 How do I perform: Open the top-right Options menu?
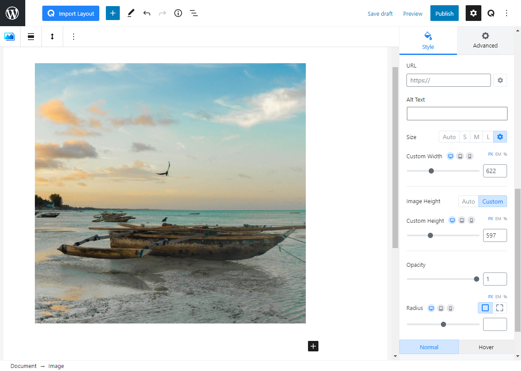tap(506, 14)
